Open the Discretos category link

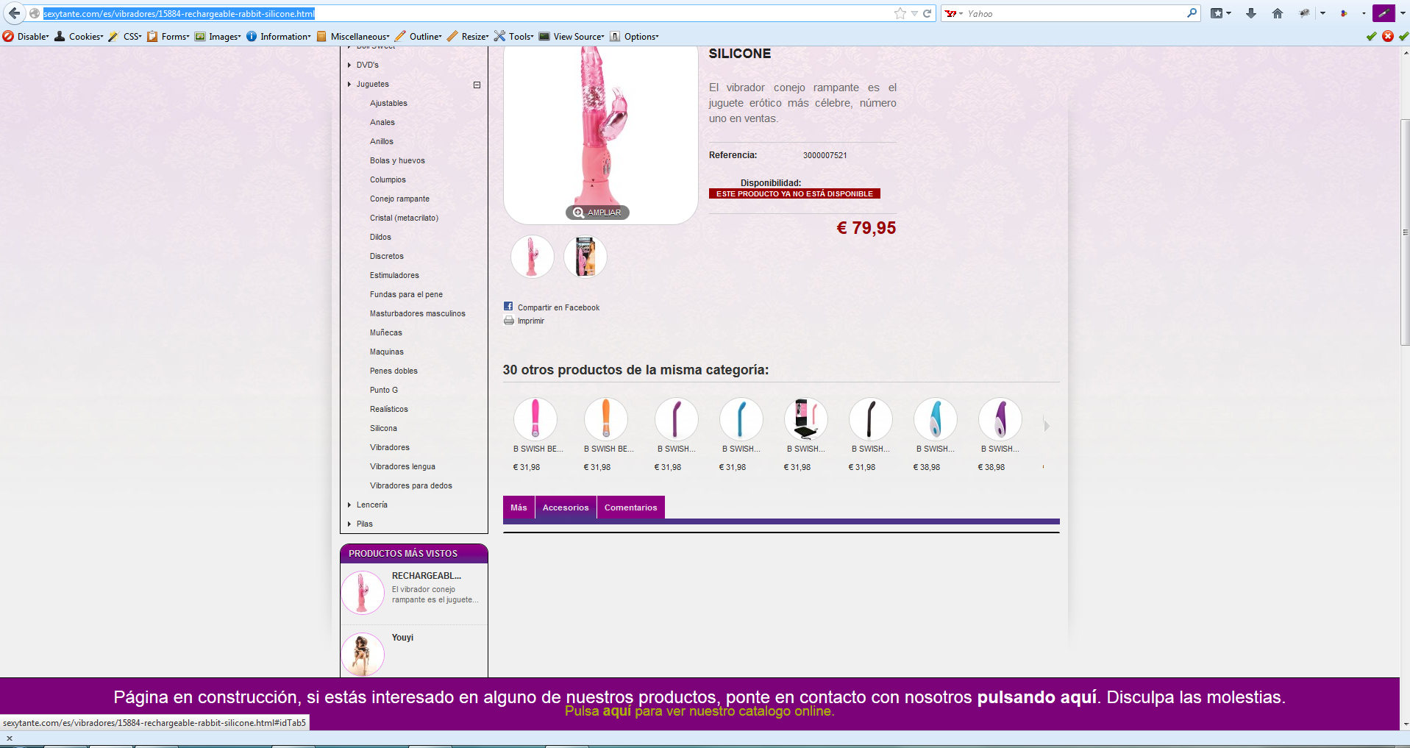click(x=387, y=256)
